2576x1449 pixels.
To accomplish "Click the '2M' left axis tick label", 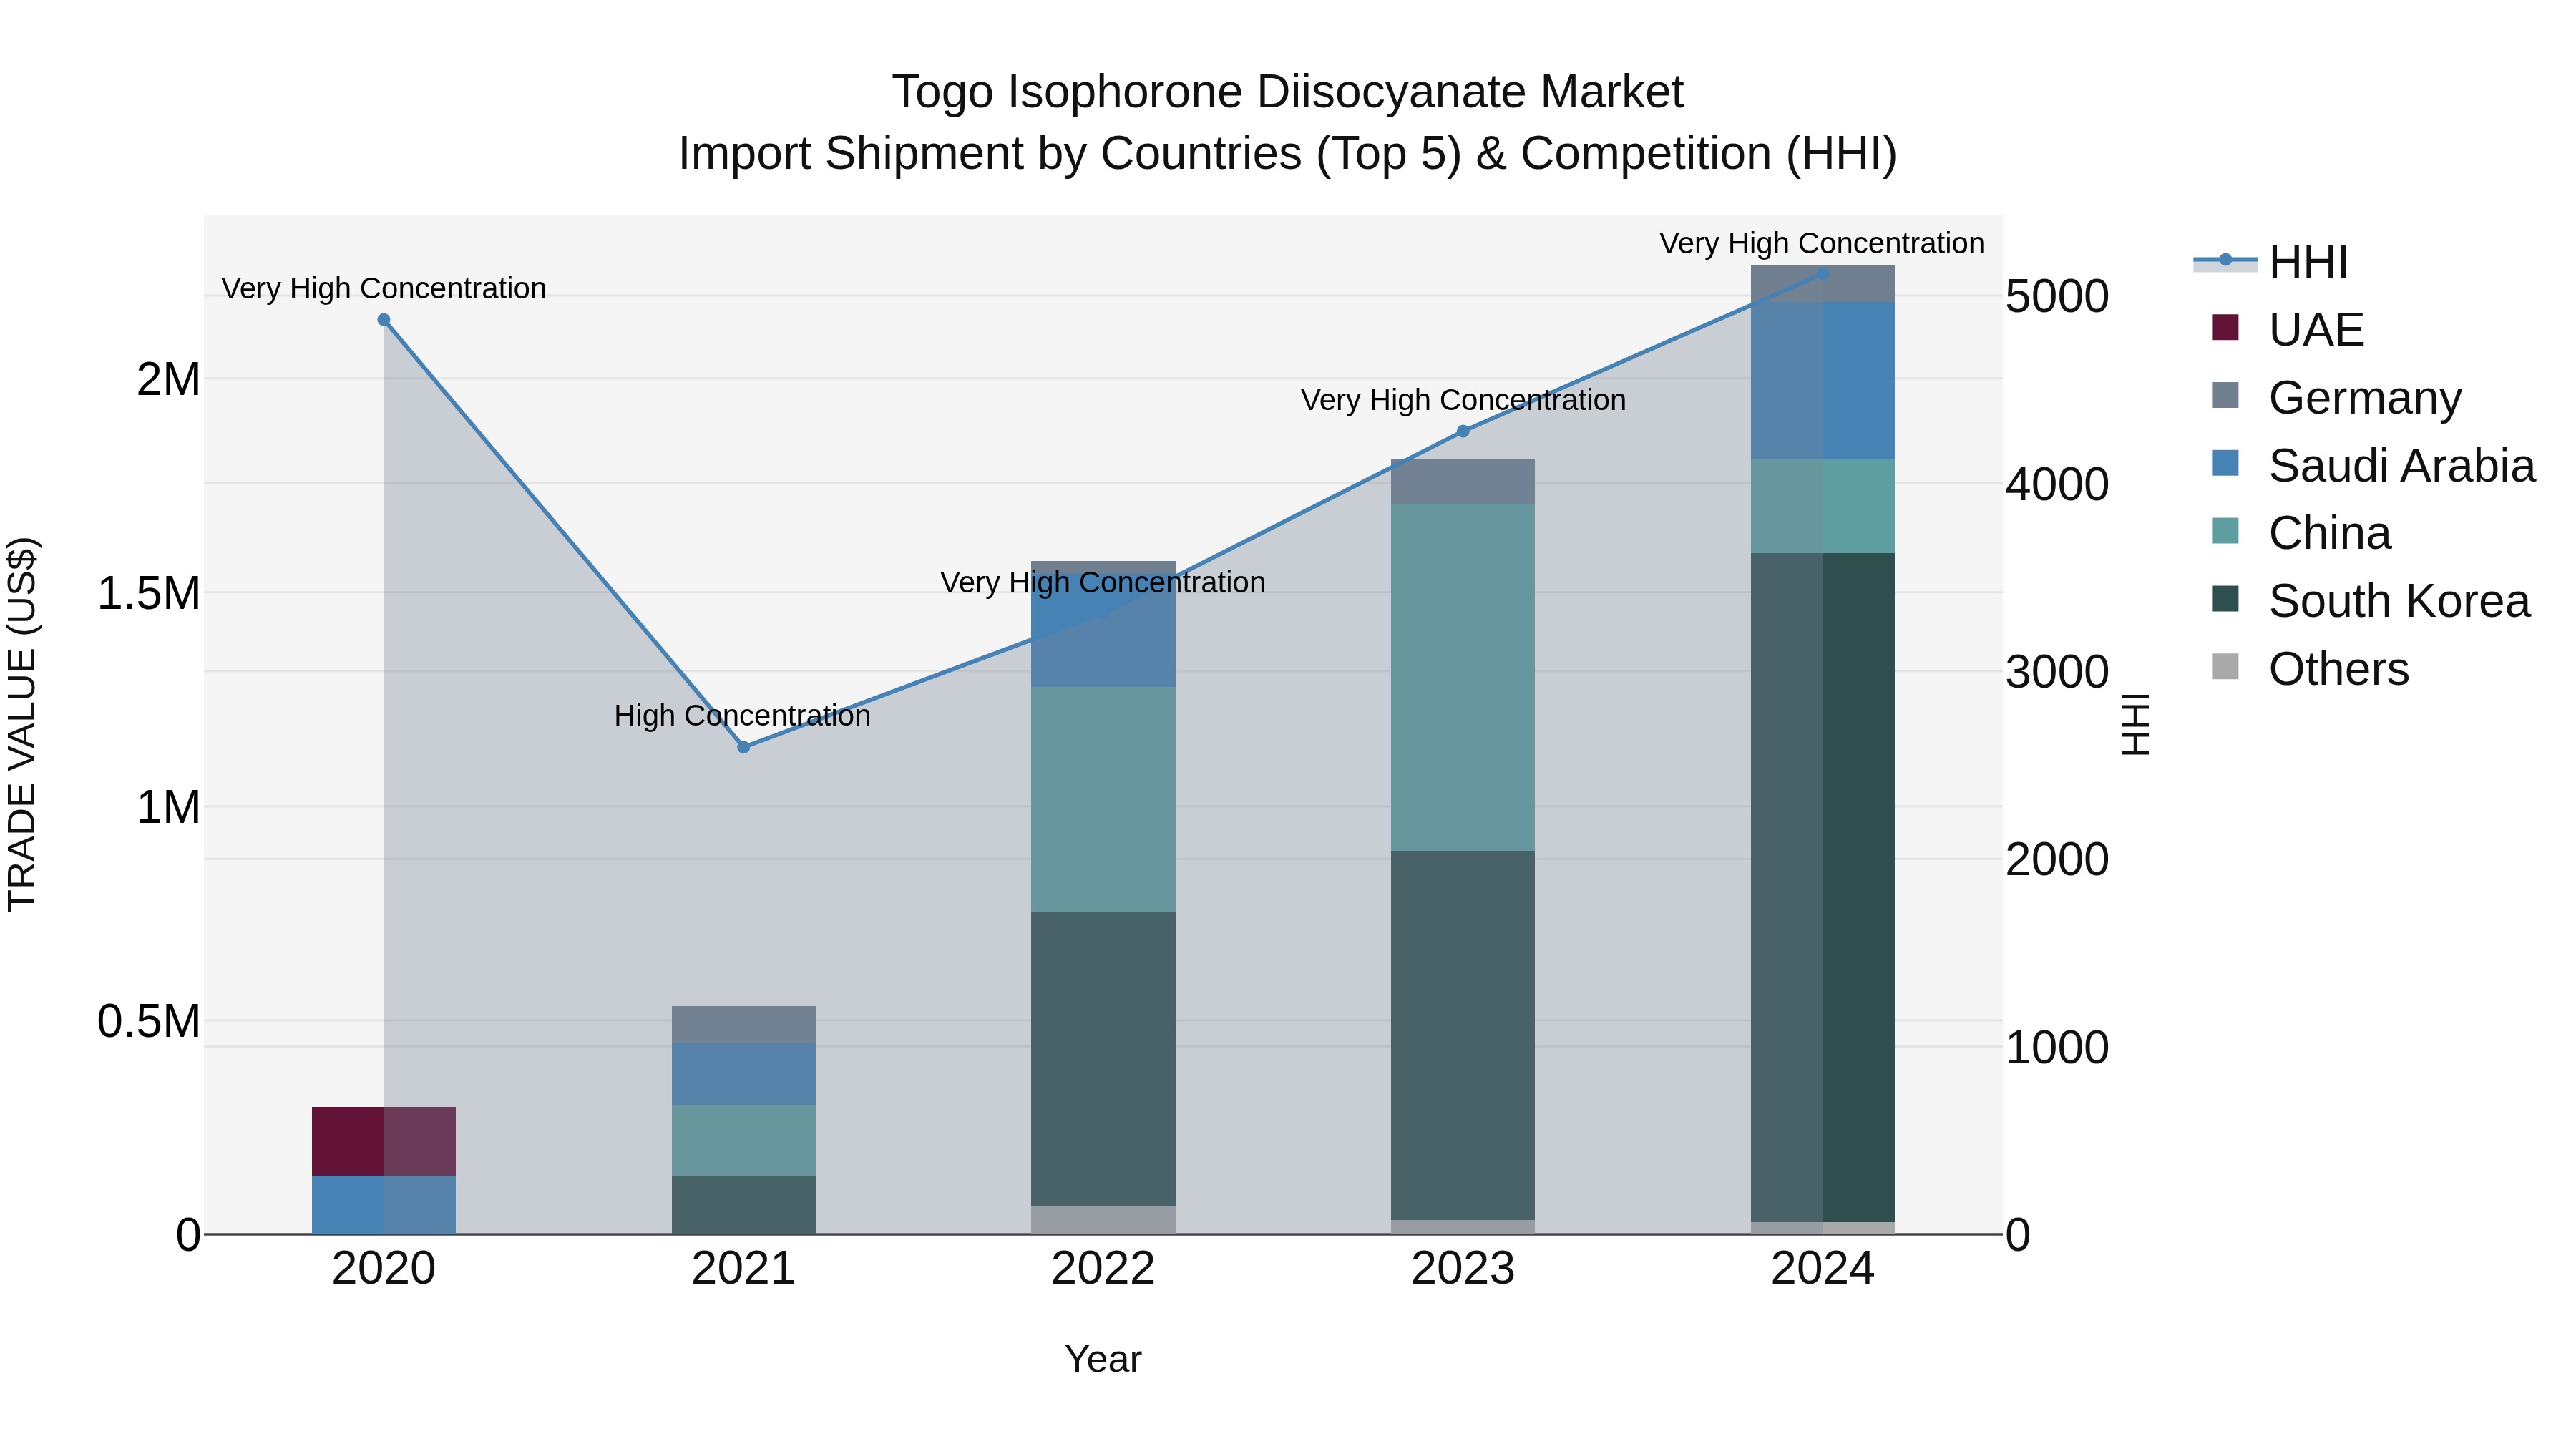I will pyautogui.click(x=169, y=379).
